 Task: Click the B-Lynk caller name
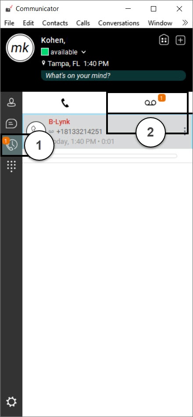[59, 122]
